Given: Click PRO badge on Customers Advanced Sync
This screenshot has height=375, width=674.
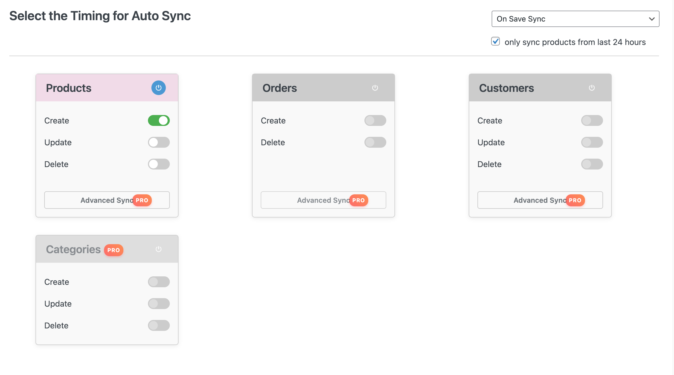Looking at the screenshot, I should 575,200.
